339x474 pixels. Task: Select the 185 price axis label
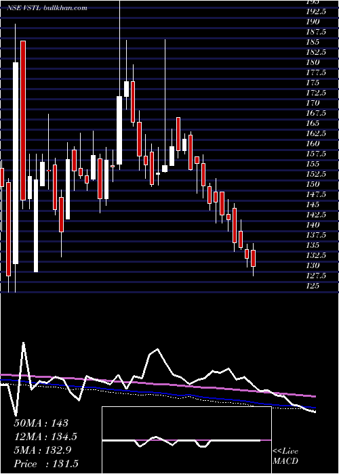[313, 42]
